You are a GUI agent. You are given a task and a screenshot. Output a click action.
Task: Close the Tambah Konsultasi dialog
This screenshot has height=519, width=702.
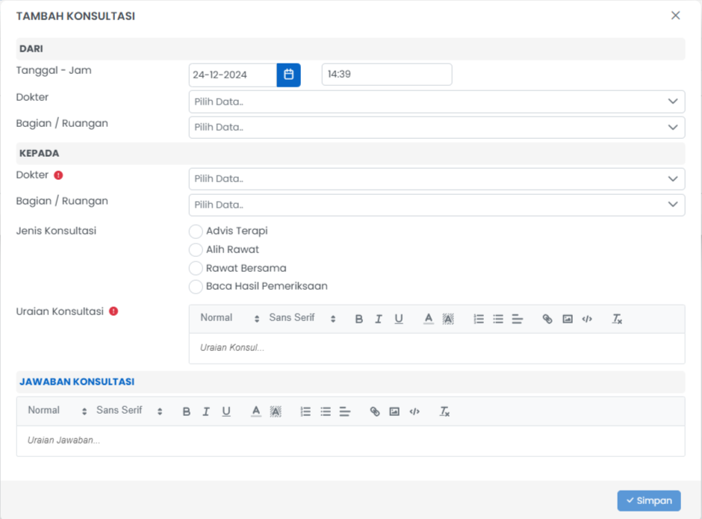click(675, 16)
